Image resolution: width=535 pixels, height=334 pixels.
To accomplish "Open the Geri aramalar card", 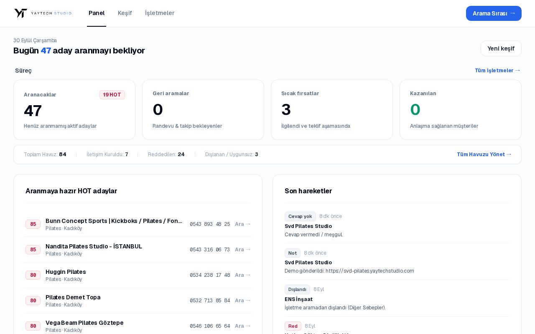I will click(x=203, y=110).
